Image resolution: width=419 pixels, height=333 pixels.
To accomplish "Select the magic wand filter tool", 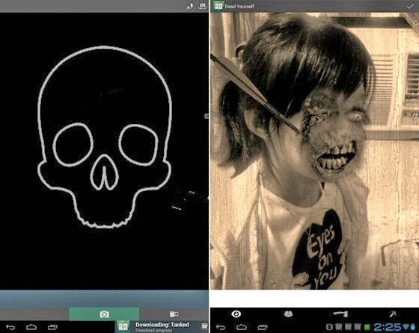I will 393,314.
